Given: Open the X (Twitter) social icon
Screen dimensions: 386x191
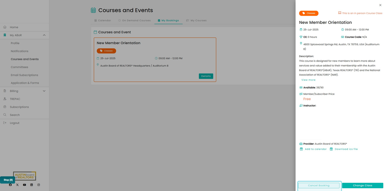Looking at the screenshot, I should coord(17,185).
